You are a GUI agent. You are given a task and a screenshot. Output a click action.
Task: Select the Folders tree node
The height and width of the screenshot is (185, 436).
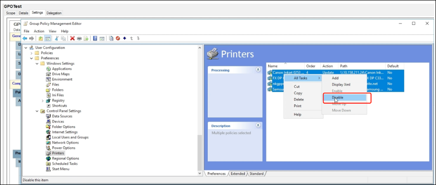click(x=58, y=90)
